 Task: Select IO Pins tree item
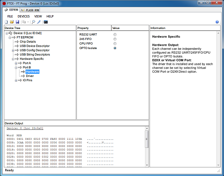[28, 80]
